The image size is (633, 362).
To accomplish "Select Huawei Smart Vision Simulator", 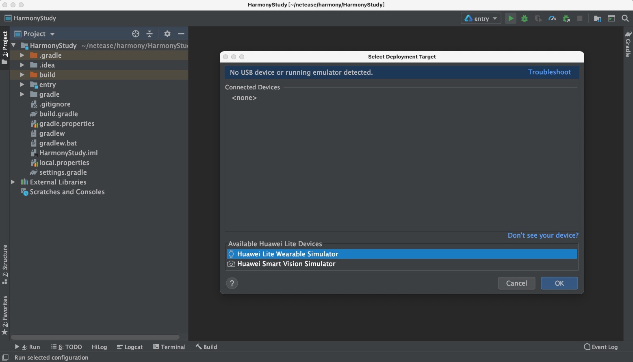I will click(x=402, y=264).
